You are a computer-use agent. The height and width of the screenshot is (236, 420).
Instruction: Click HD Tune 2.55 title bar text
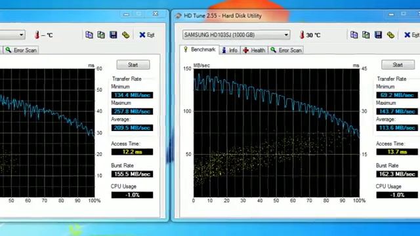point(222,16)
